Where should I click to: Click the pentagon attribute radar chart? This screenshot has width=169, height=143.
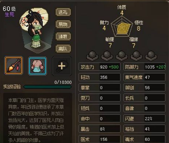click(x=122, y=27)
